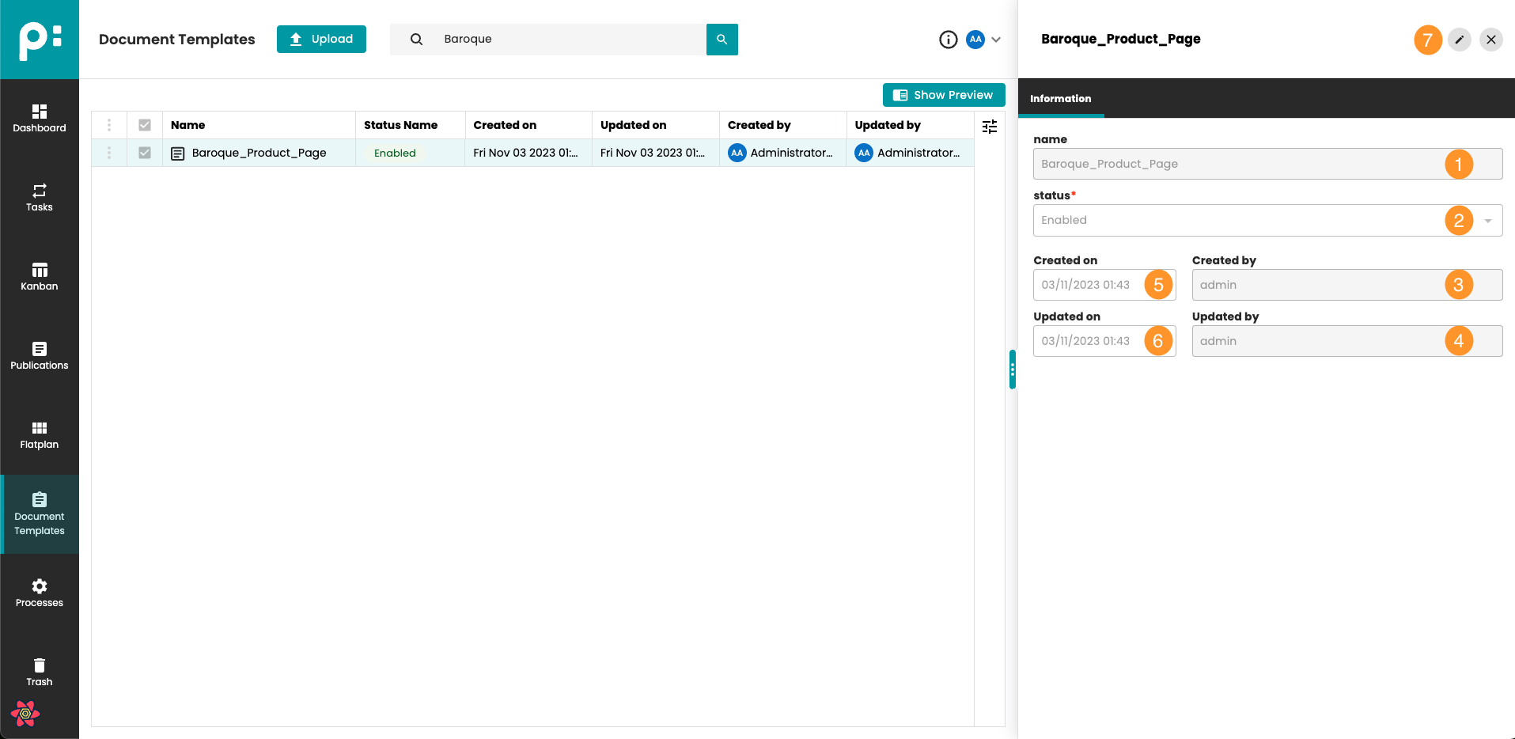Open the Dashboard from the sidebar
1515x739 pixels.
coord(40,119)
